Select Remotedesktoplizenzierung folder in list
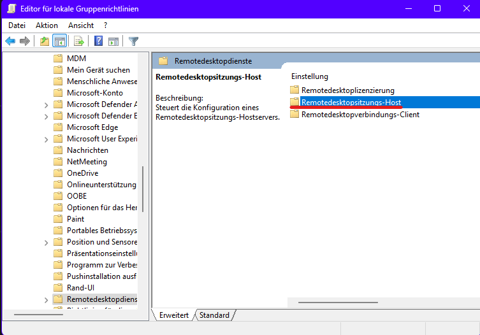The height and width of the screenshot is (335, 480). [x=347, y=90]
